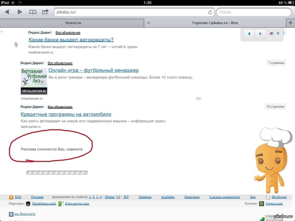Tap Safari back arrow button

[x=7, y=12]
